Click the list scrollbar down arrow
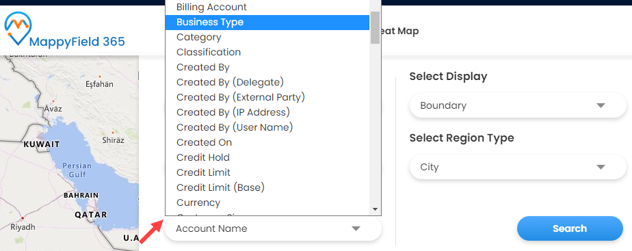 point(375,209)
